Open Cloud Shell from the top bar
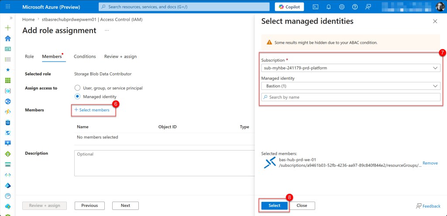Image resolution: width=447 pixels, height=216 pixels. coord(316,7)
